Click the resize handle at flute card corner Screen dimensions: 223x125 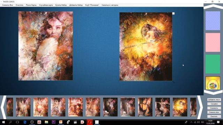(x=174, y=82)
